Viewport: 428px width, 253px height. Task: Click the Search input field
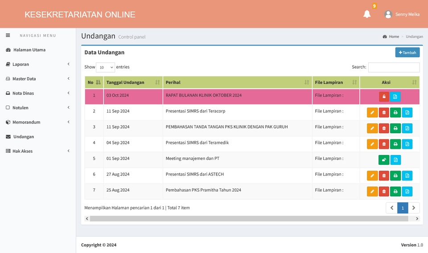pyautogui.click(x=394, y=67)
